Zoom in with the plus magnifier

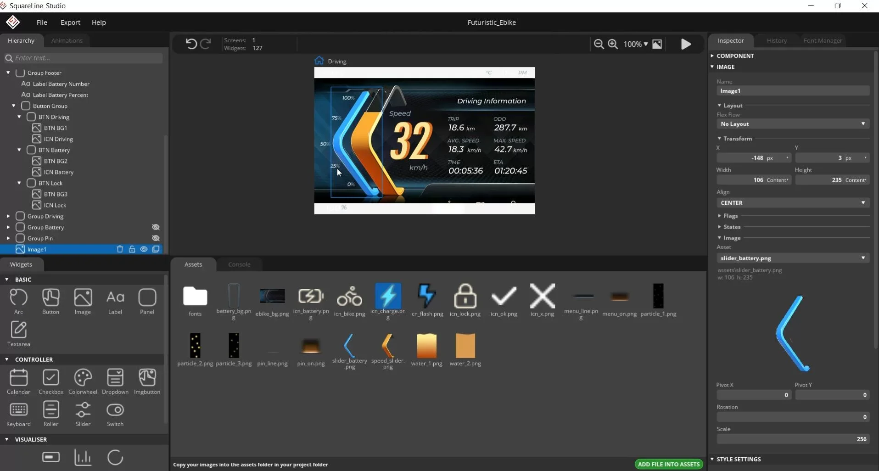click(613, 44)
